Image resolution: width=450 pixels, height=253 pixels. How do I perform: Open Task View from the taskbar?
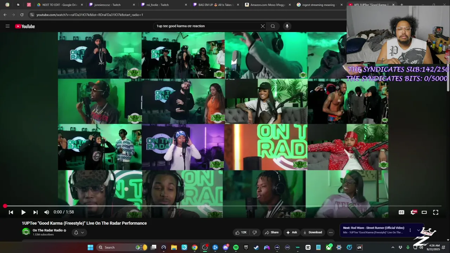click(x=153, y=247)
